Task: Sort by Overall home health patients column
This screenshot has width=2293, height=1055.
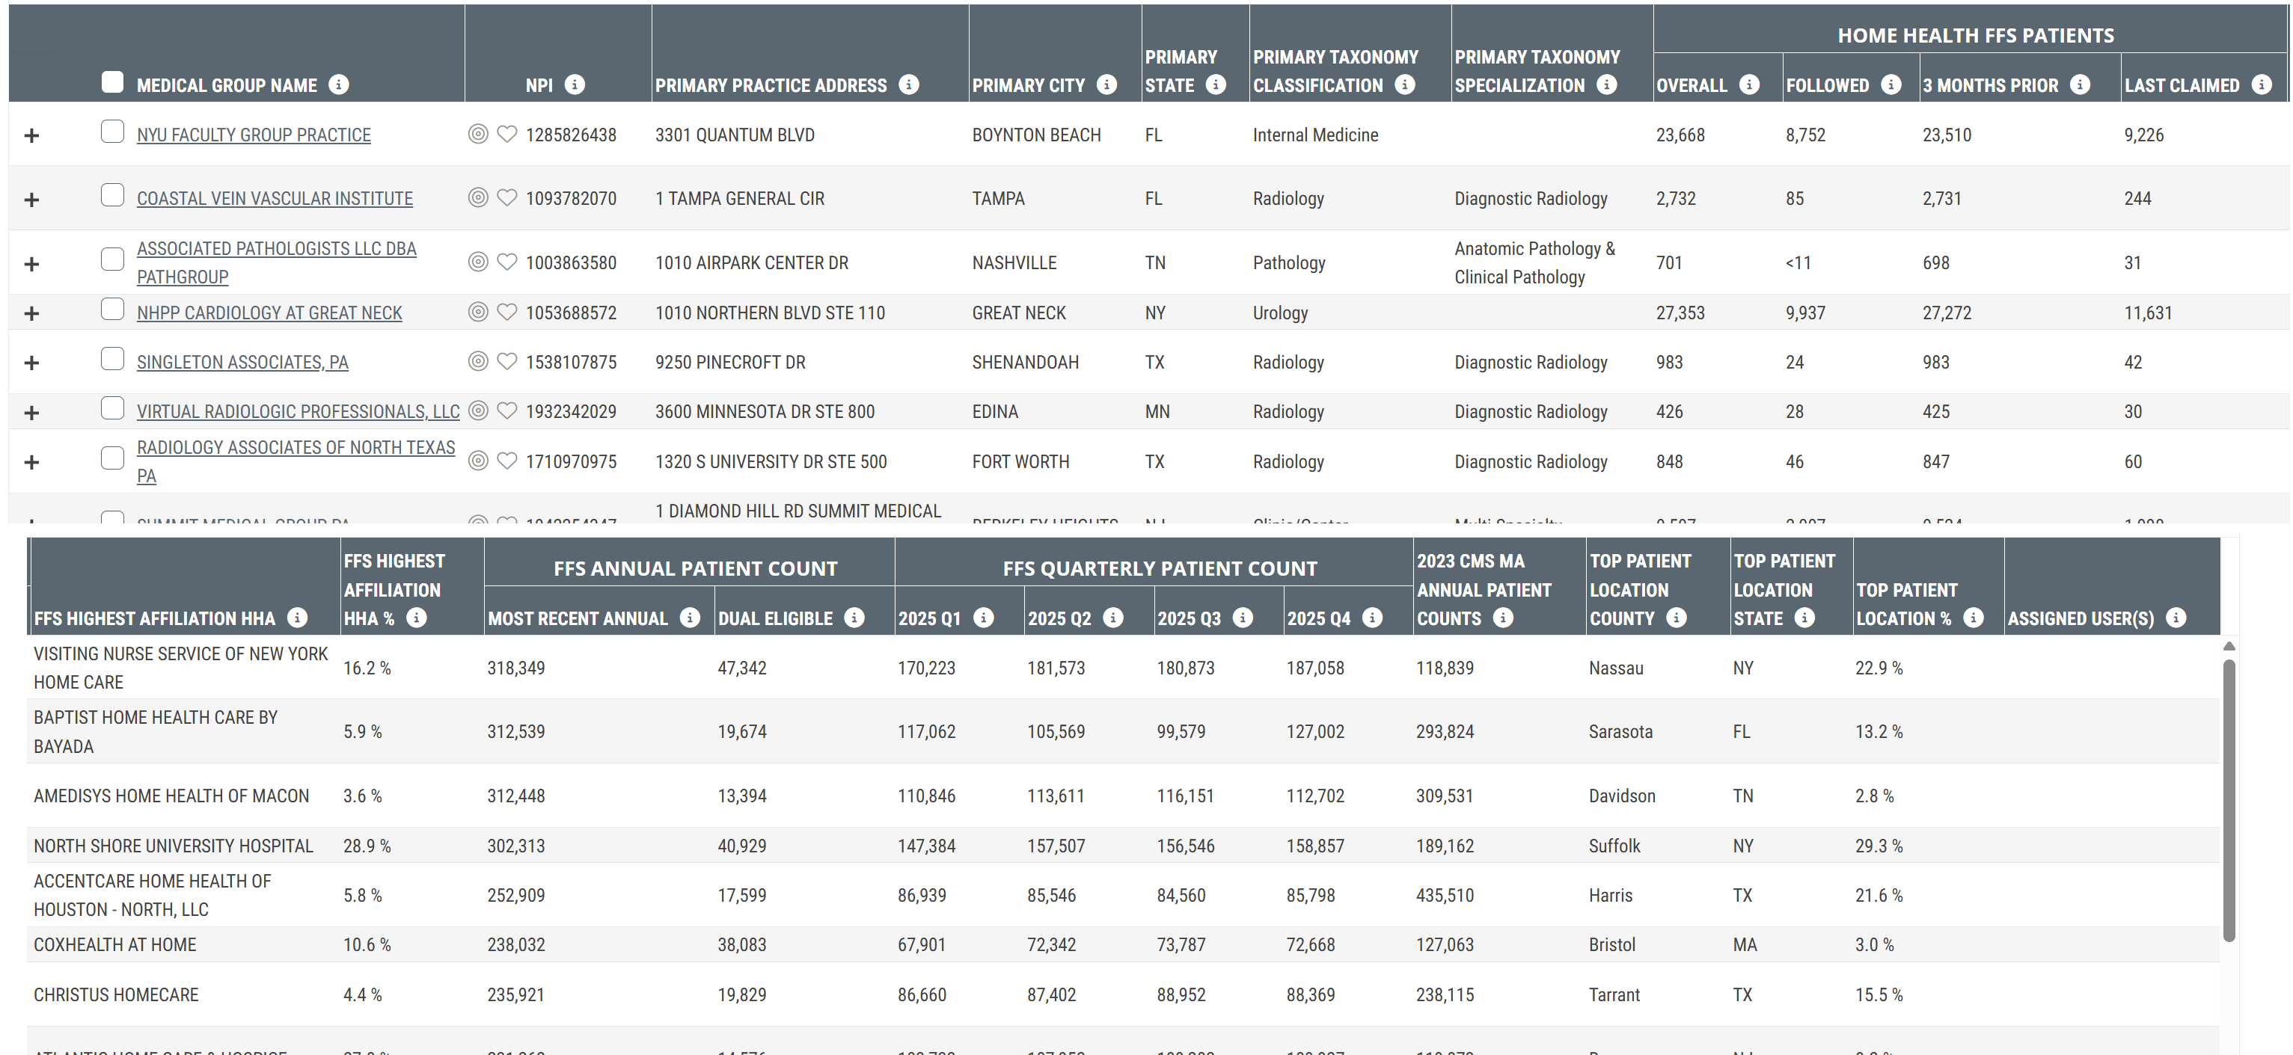Action: point(1690,85)
